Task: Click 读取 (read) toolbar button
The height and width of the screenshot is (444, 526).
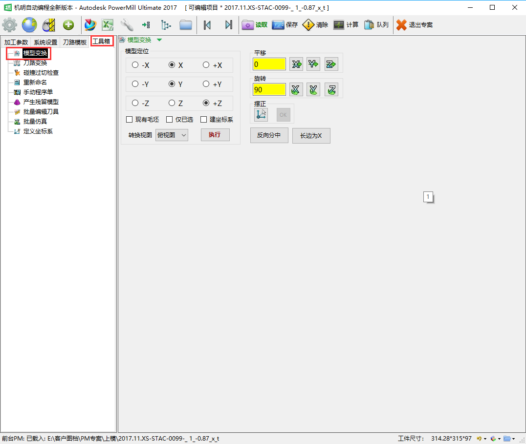Action: (255, 25)
